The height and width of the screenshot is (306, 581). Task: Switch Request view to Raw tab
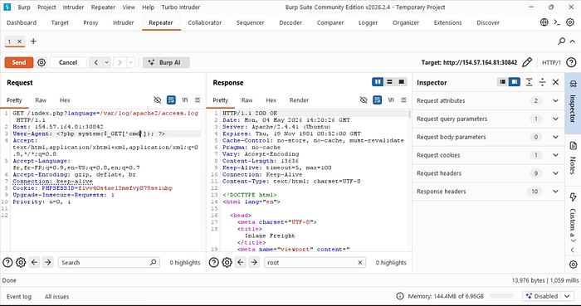tap(41, 100)
